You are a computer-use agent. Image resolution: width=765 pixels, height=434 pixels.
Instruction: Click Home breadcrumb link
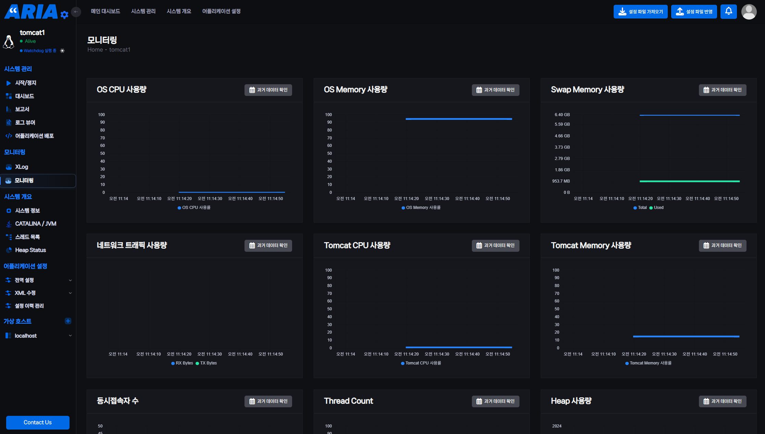point(95,50)
